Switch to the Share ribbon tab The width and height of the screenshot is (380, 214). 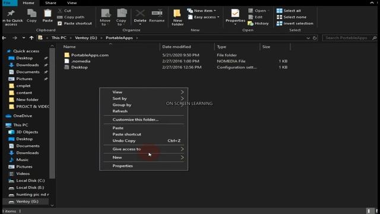coord(50,3)
